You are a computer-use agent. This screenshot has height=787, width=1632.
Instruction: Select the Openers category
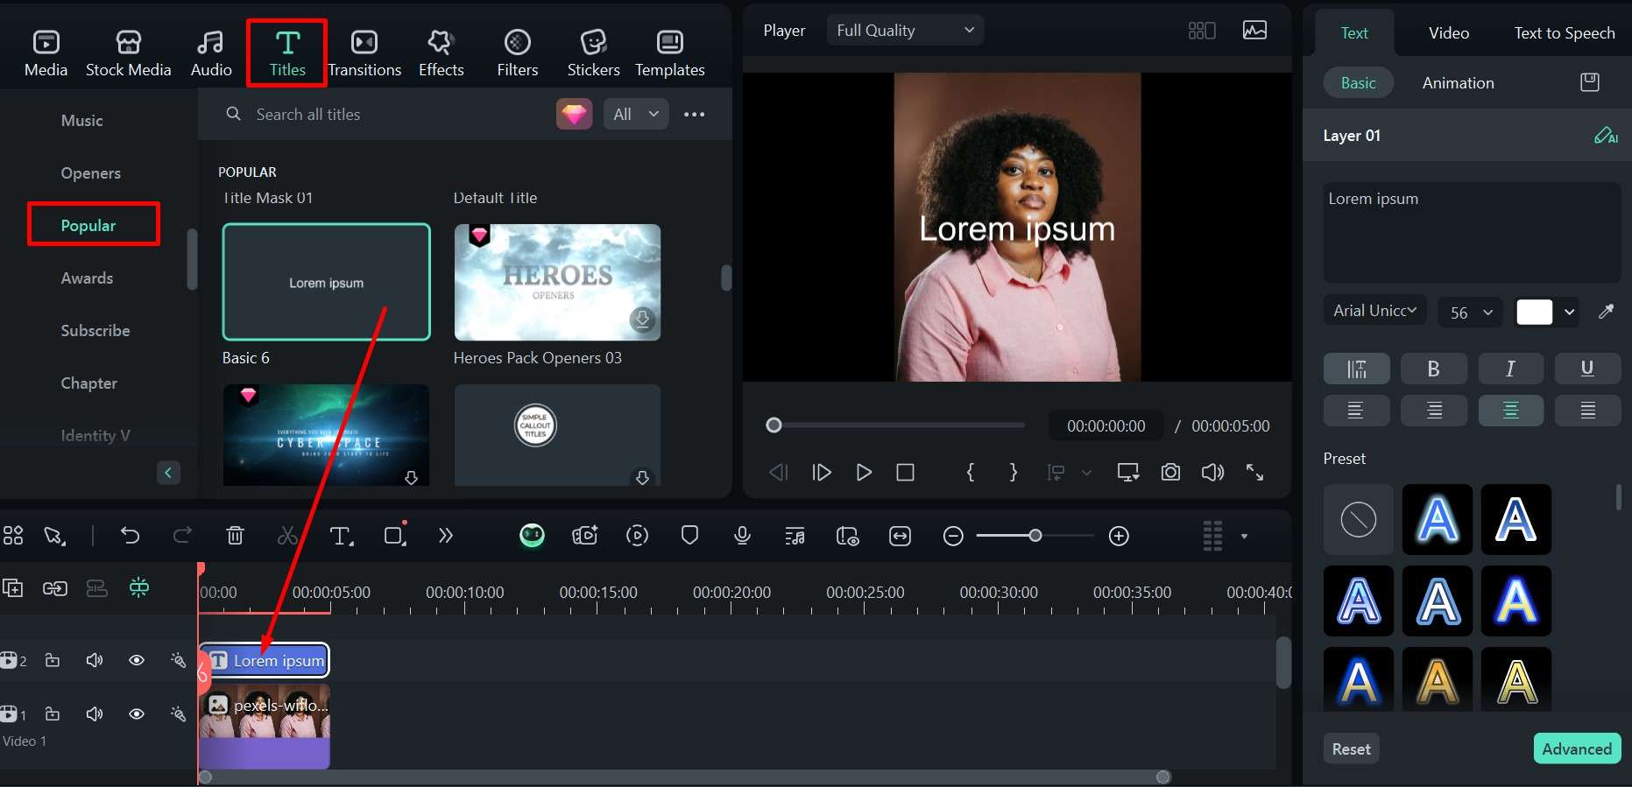tap(91, 173)
